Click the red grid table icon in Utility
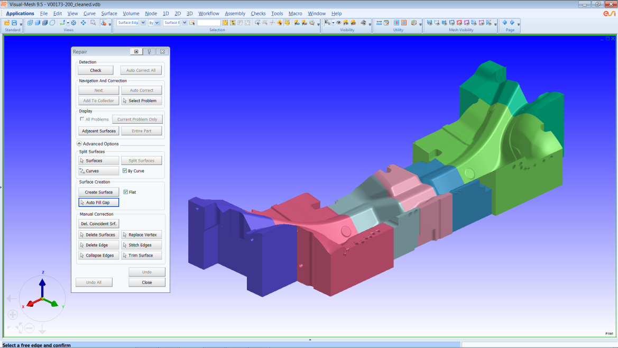 click(x=403, y=23)
